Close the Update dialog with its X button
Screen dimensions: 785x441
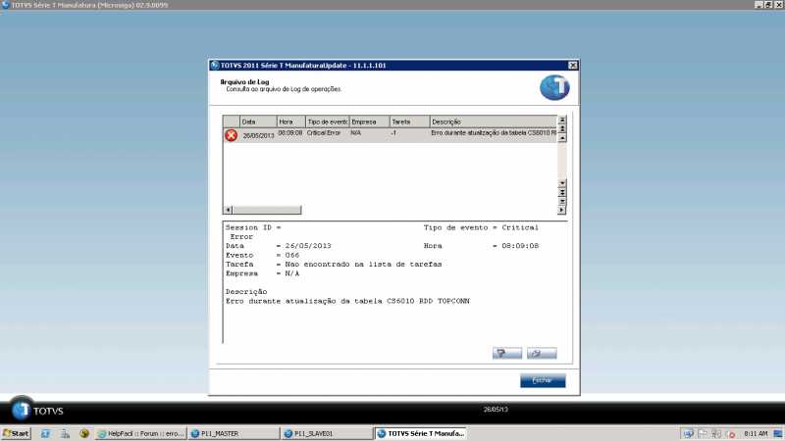(x=573, y=66)
